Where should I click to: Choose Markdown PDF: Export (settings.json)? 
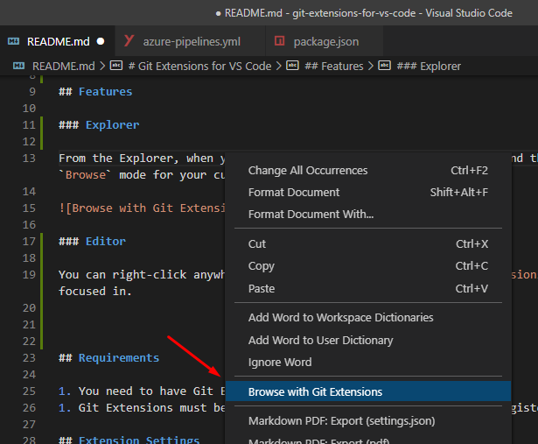click(368, 421)
